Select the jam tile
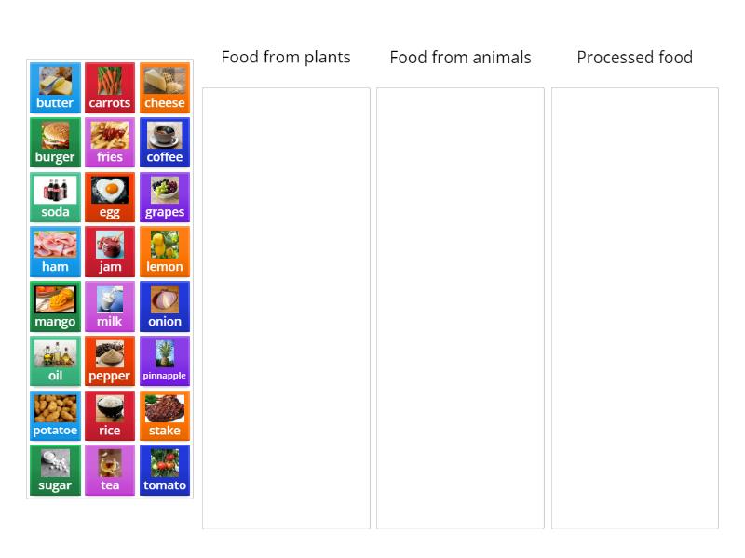The image size is (745, 558). coord(110,251)
